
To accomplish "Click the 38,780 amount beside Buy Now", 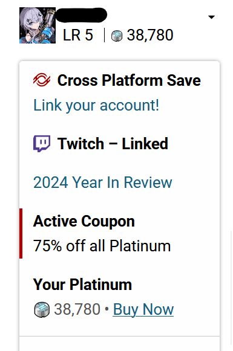I will pyautogui.click(x=77, y=309).
